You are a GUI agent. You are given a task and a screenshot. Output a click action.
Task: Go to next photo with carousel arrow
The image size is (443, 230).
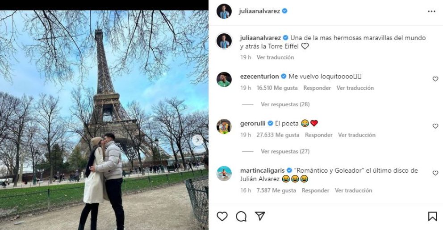coord(197,140)
